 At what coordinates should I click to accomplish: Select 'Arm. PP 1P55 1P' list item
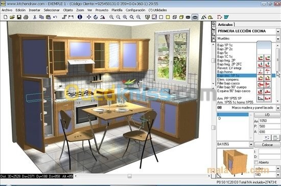[229, 98]
